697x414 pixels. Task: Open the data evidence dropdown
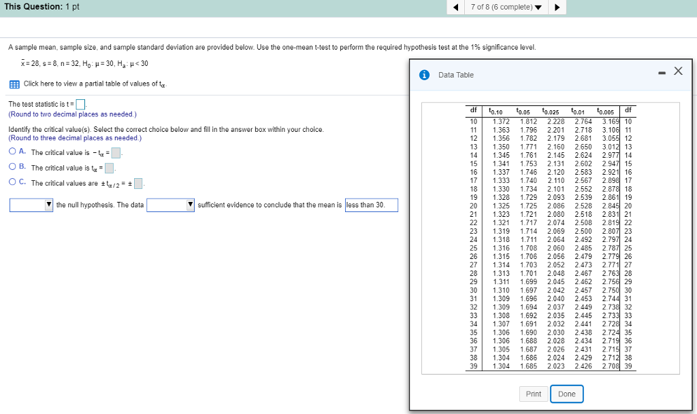pos(170,205)
